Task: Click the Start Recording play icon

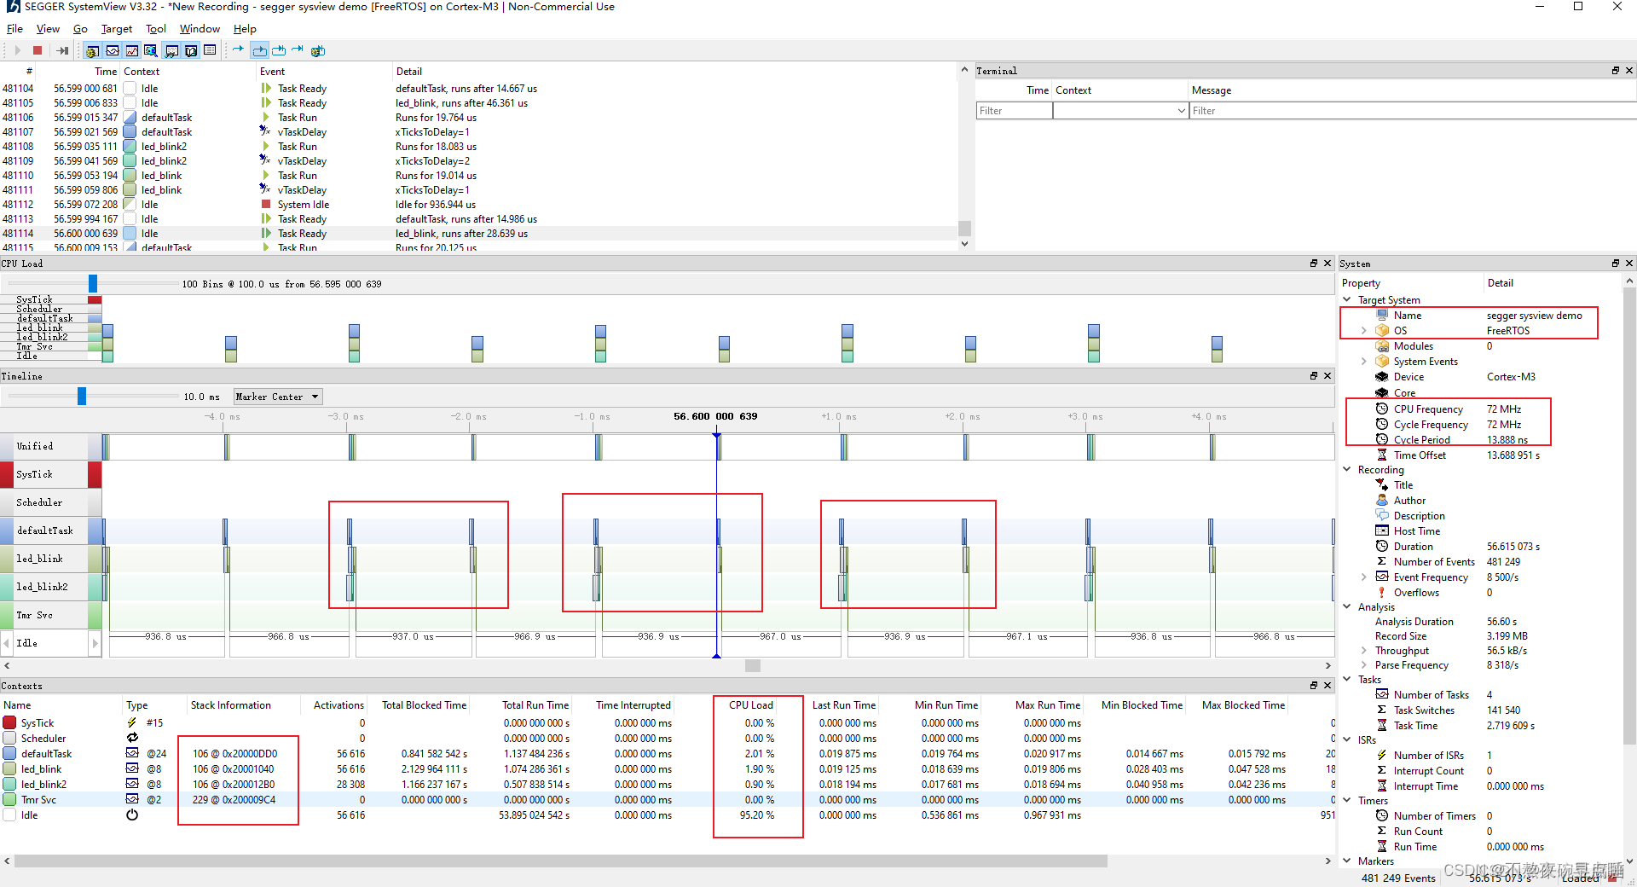Action: 17,50
